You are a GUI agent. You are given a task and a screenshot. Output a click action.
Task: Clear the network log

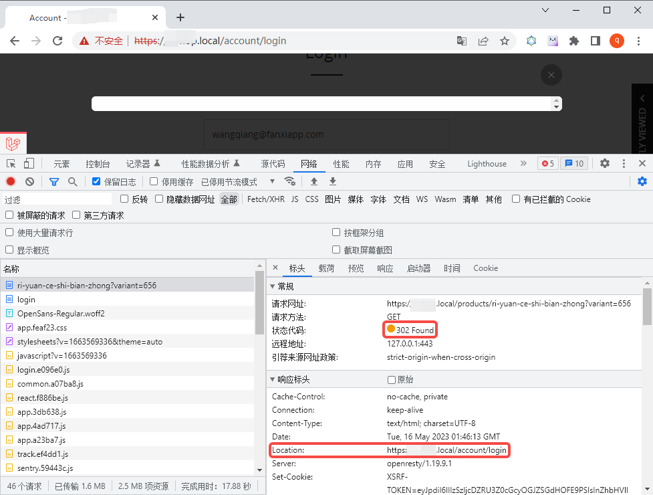[29, 181]
